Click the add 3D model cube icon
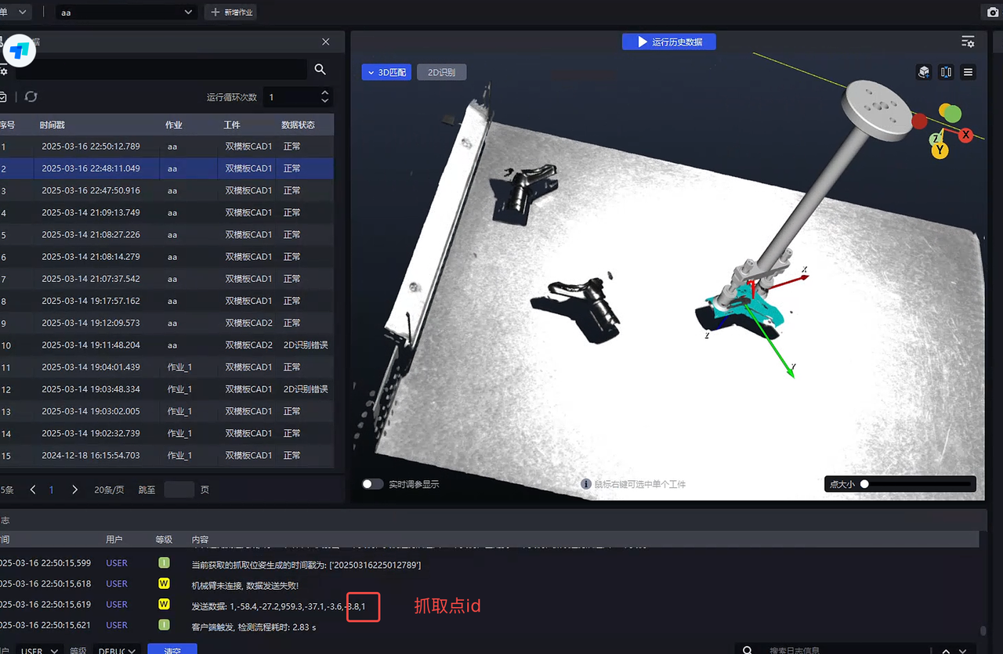 (924, 72)
